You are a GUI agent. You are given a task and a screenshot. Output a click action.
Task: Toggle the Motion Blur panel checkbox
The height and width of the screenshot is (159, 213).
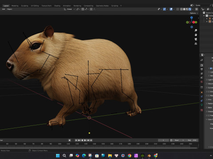[209, 95]
